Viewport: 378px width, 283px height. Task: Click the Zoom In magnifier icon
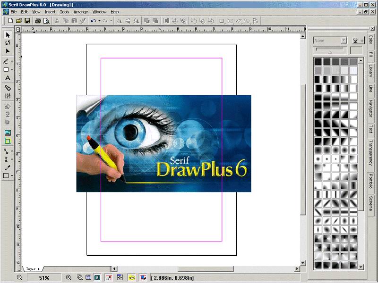[x=69, y=278]
